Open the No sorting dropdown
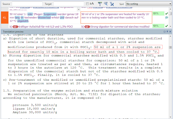Image resolution: width=173 pixels, height=119 pixels. tap(149, 4)
